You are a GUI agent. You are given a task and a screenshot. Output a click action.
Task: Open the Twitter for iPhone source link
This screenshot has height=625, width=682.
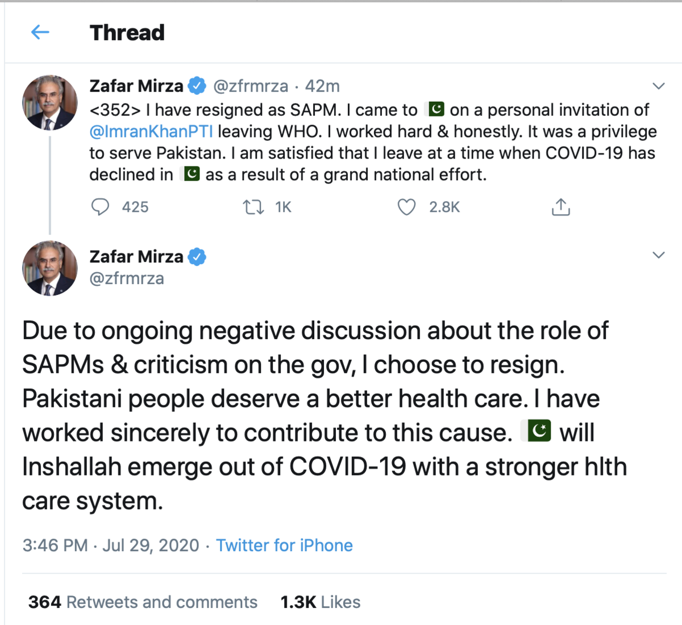point(284,545)
